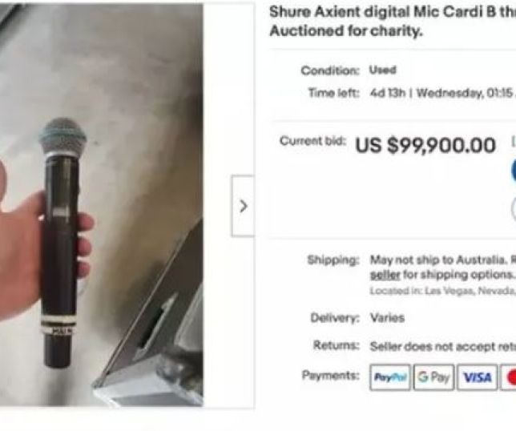Select the PayPal payment icon
This screenshot has height=431, width=516.
tap(390, 377)
